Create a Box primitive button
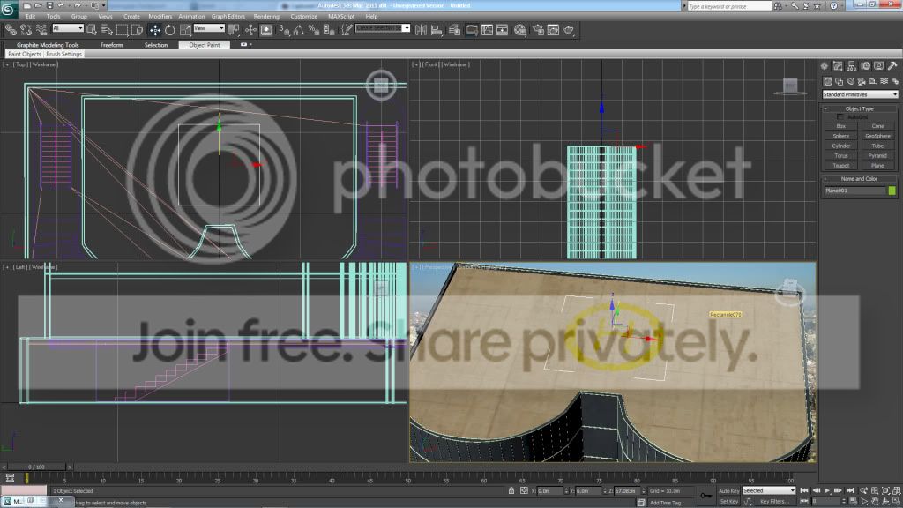 coord(840,126)
